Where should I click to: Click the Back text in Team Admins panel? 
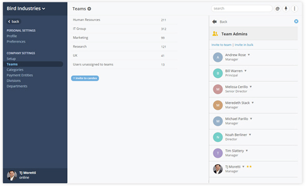click(223, 22)
